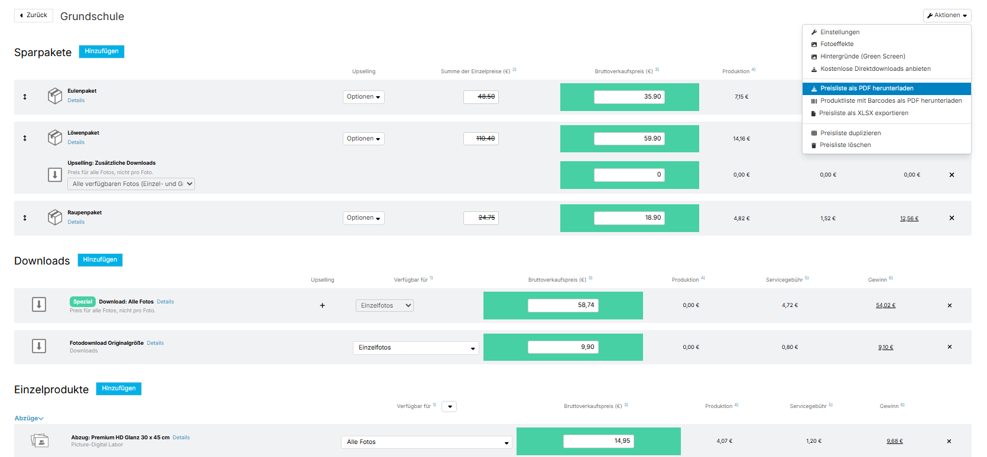Image resolution: width=987 pixels, height=457 pixels.
Task: Click the Premium HD Glanz profit 9,68 €
Action: [x=894, y=441]
